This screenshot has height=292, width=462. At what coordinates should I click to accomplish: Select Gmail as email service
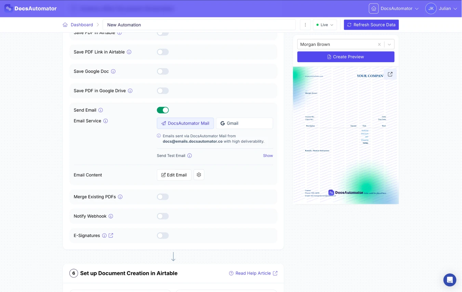tap(244, 123)
